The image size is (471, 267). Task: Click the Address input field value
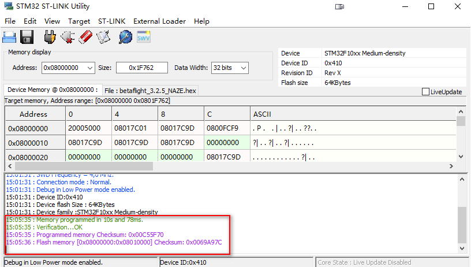(61, 68)
